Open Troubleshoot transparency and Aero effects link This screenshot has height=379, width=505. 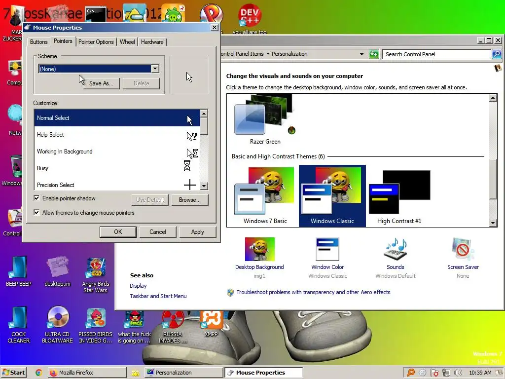[x=313, y=292]
